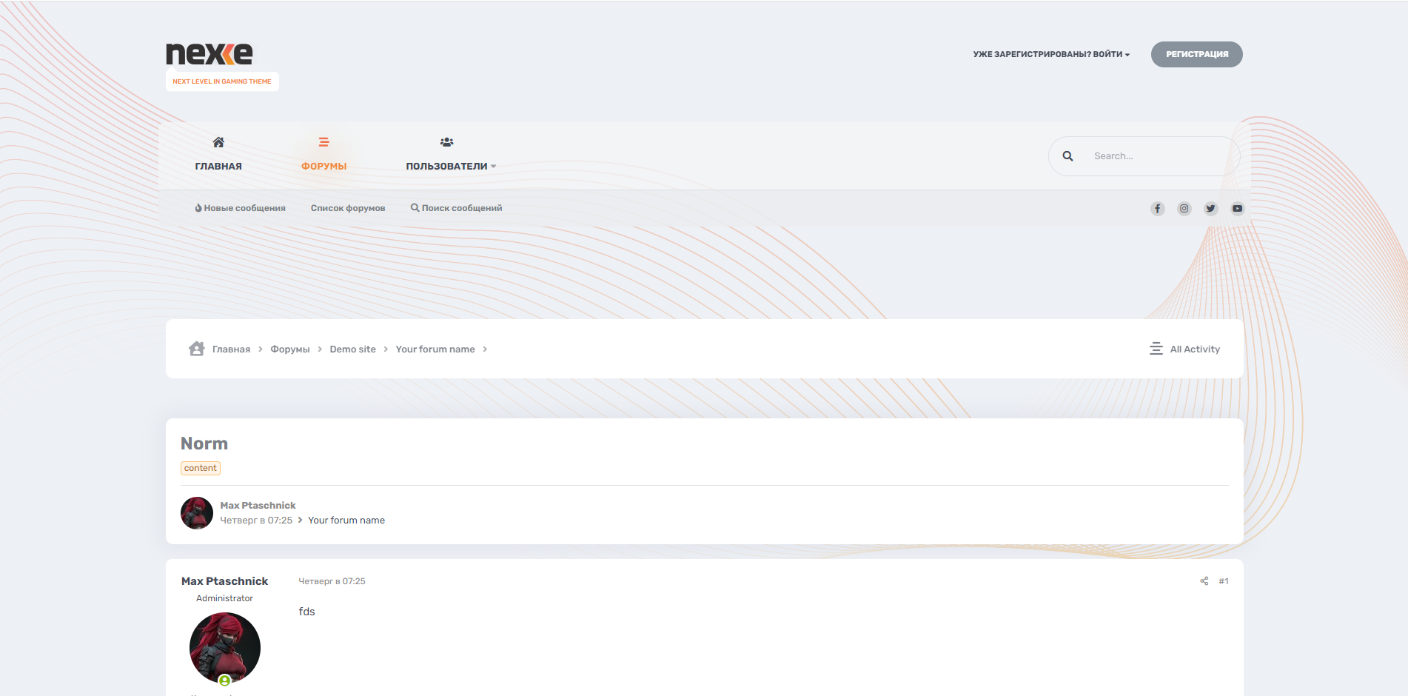
Task: Open Новые сообщения submenu link
Action: pyautogui.click(x=240, y=208)
